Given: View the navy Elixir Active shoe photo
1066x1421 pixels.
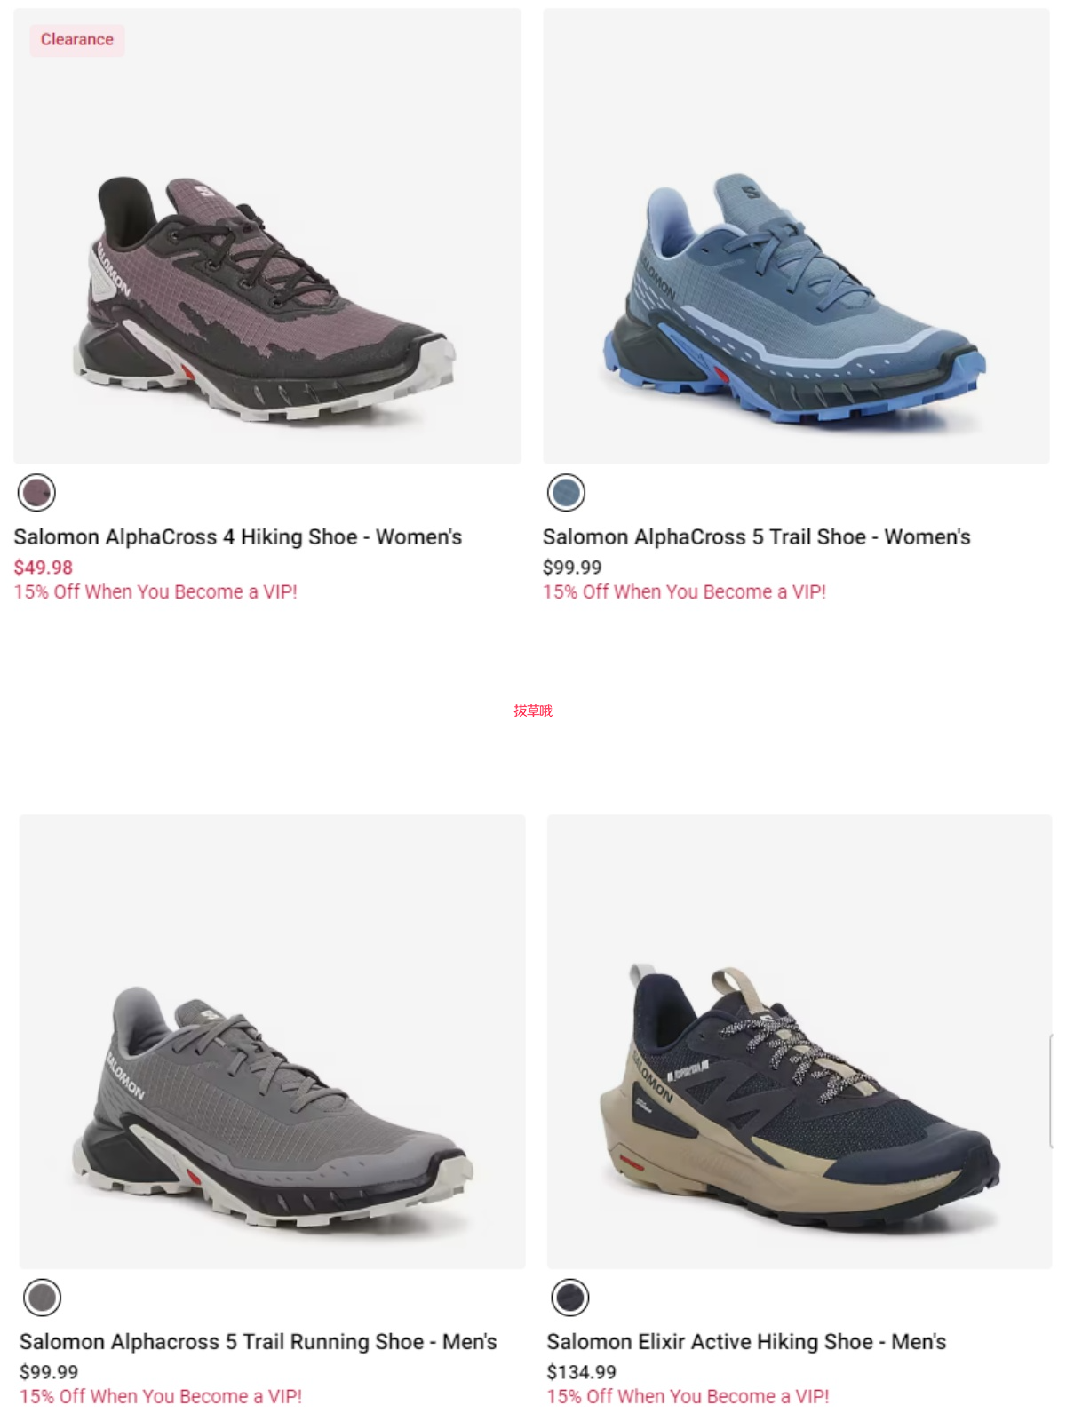Looking at the screenshot, I should pyautogui.click(x=799, y=1042).
